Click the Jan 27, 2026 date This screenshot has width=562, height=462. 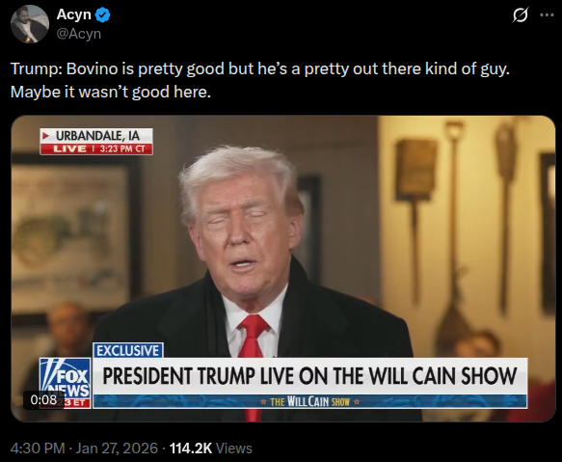click(x=117, y=448)
